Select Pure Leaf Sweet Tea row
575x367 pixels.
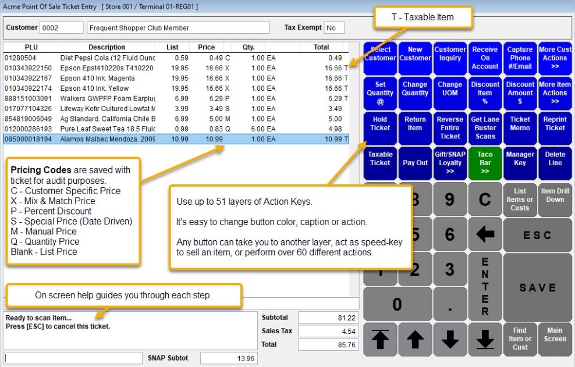[176, 129]
